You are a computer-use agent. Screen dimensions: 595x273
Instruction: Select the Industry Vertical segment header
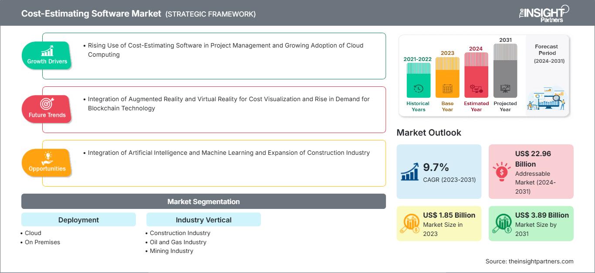203,220
